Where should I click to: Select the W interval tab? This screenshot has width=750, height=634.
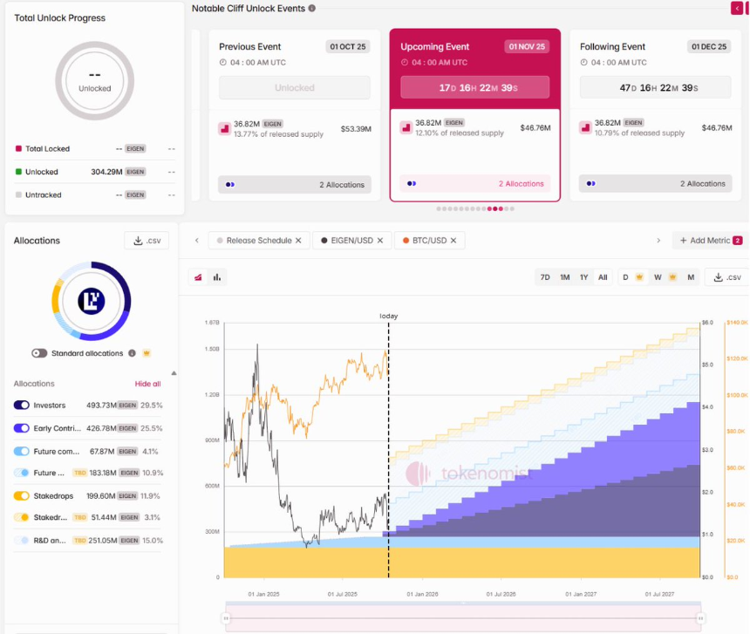[x=658, y=276]
